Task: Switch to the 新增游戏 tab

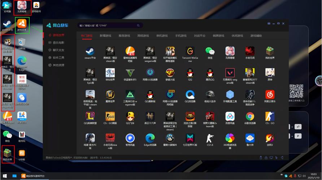Action: tap(105, 36)
